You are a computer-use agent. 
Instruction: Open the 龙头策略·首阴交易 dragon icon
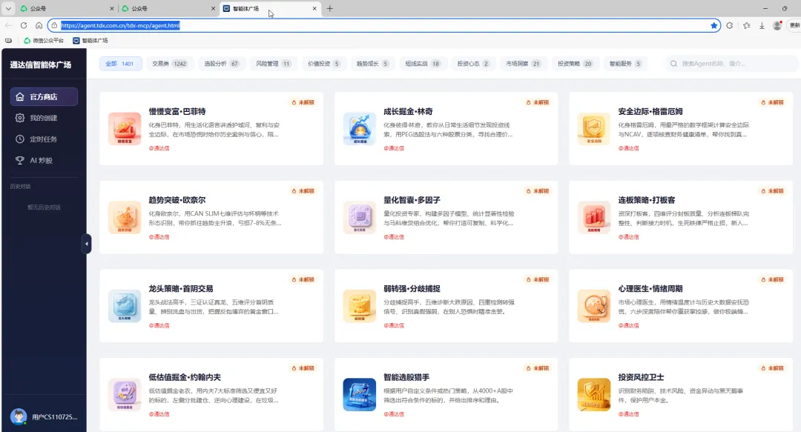125,306
